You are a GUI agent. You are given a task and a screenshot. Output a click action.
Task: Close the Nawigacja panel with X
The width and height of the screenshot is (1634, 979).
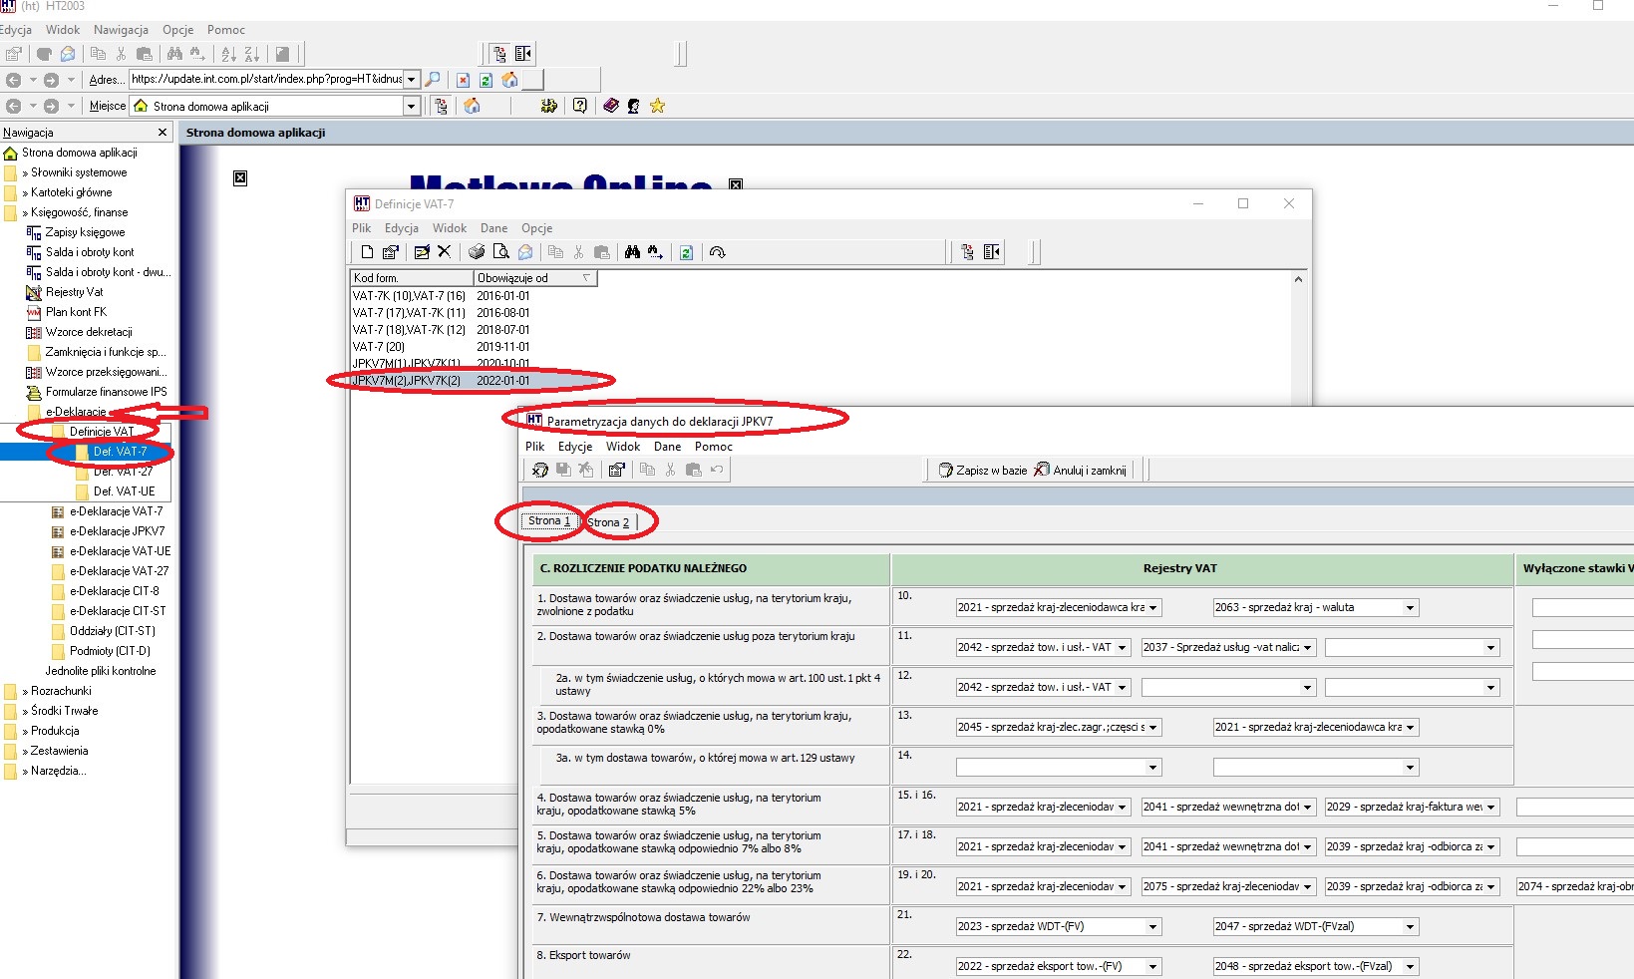click(x=163, y=132)
